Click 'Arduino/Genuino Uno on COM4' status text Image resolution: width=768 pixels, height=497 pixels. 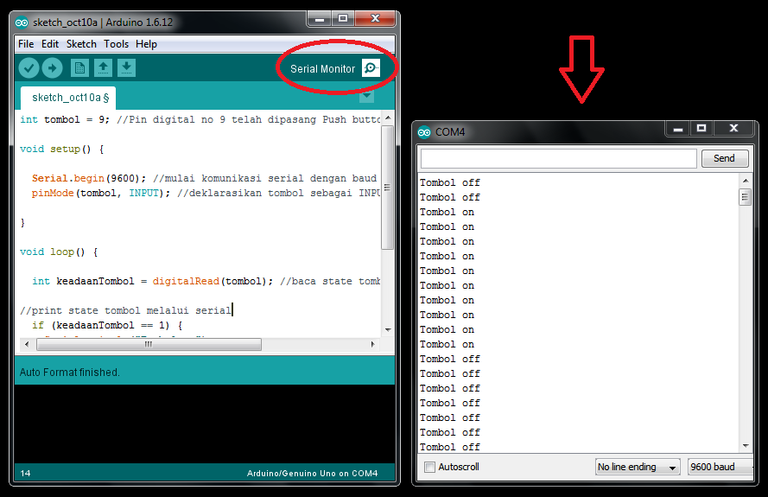tap(312, 474)
